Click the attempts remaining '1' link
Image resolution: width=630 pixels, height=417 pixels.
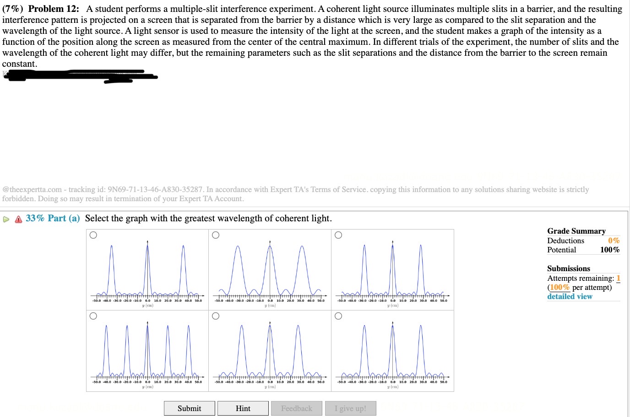pyautogui.click(x=619, y=278)
